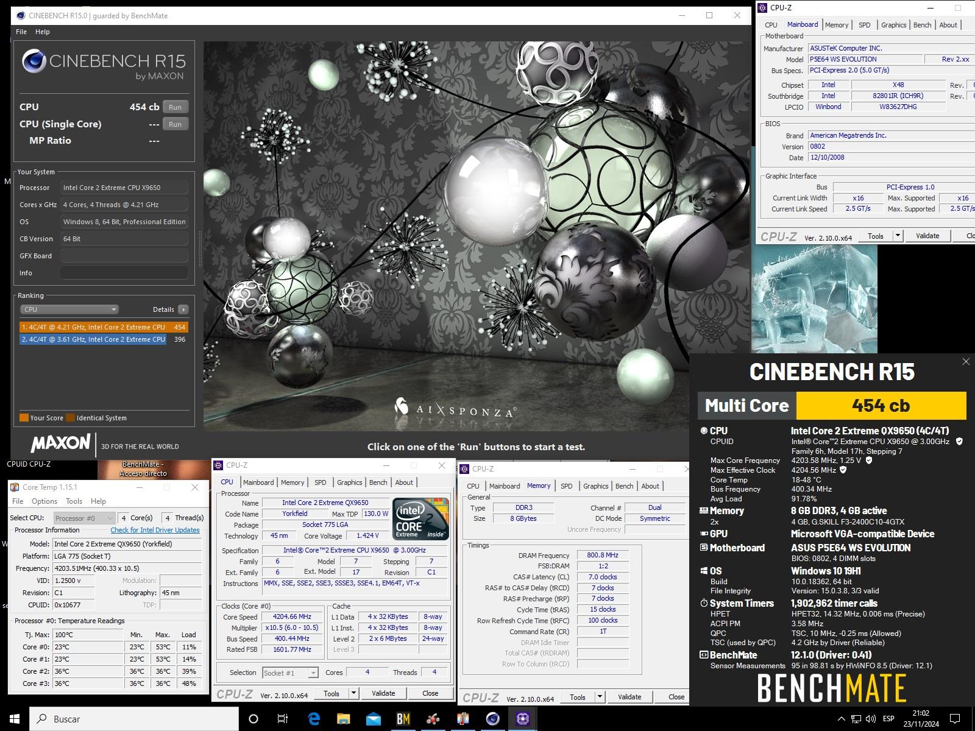Click Check for Intel Driver Updates link
Image resolution: width=975 pixels, height=731 pixels.
155,530
